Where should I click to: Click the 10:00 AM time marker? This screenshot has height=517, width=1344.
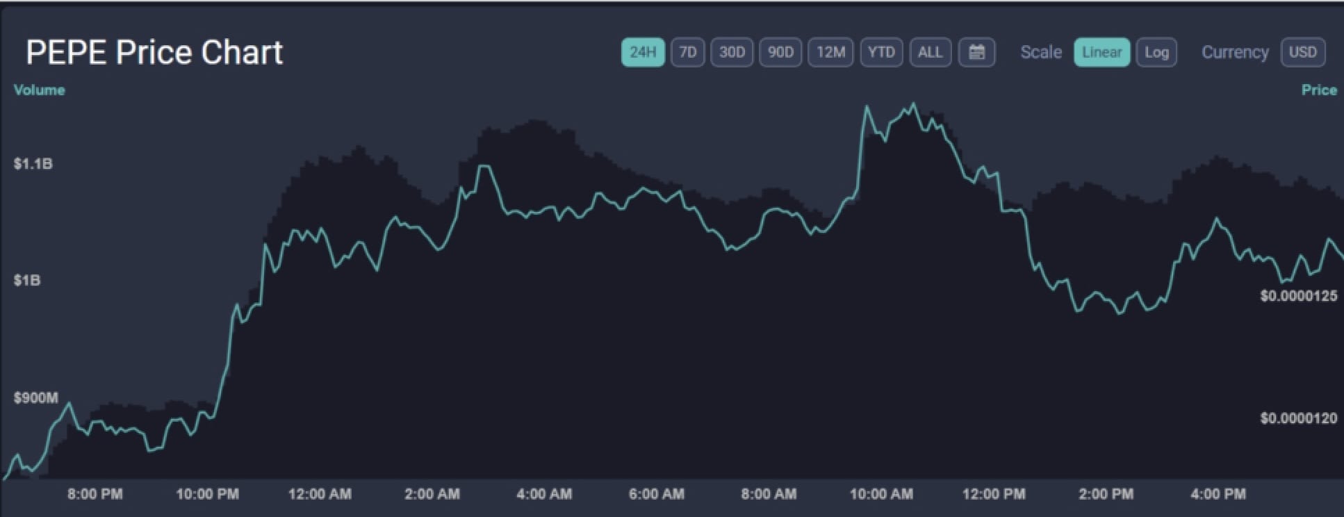pyautogui.click(x=881, y=494)
